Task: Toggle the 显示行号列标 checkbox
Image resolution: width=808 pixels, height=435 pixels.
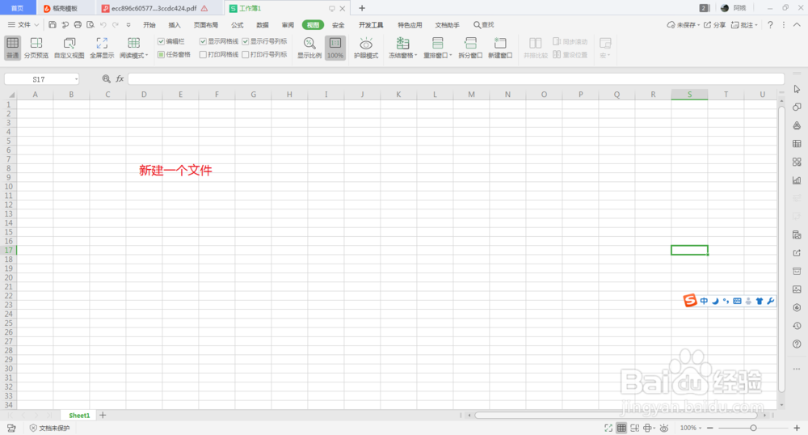Action: 246,41
